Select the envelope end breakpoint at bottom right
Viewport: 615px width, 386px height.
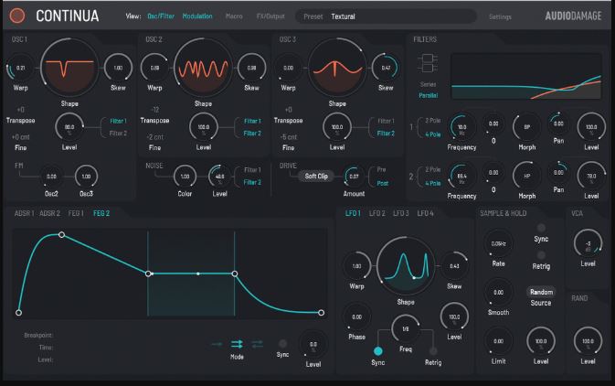[322, 313]
